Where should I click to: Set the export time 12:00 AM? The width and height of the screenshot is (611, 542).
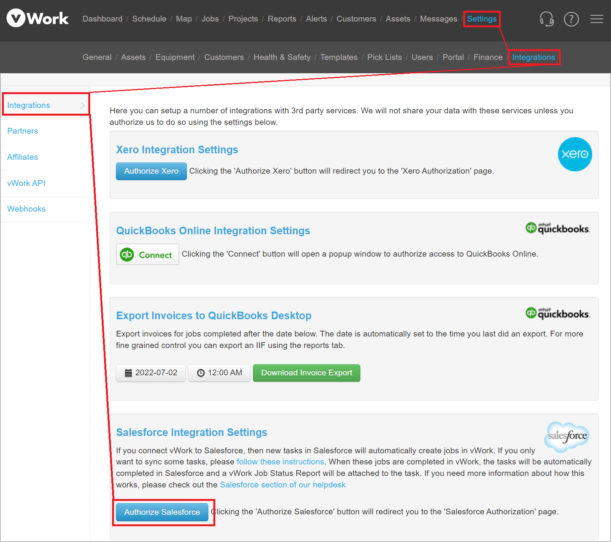(x=219, y=373)
